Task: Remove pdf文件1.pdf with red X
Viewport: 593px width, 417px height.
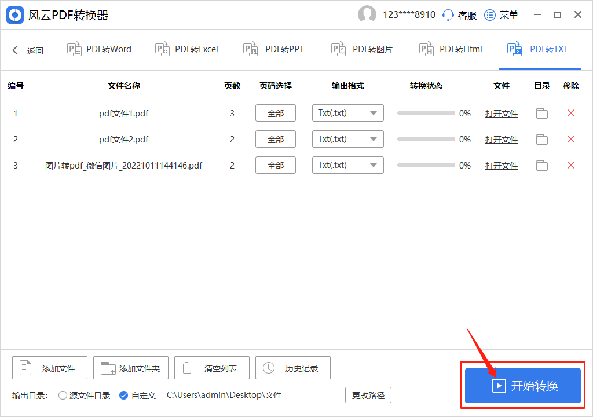Action: (571, 113)
